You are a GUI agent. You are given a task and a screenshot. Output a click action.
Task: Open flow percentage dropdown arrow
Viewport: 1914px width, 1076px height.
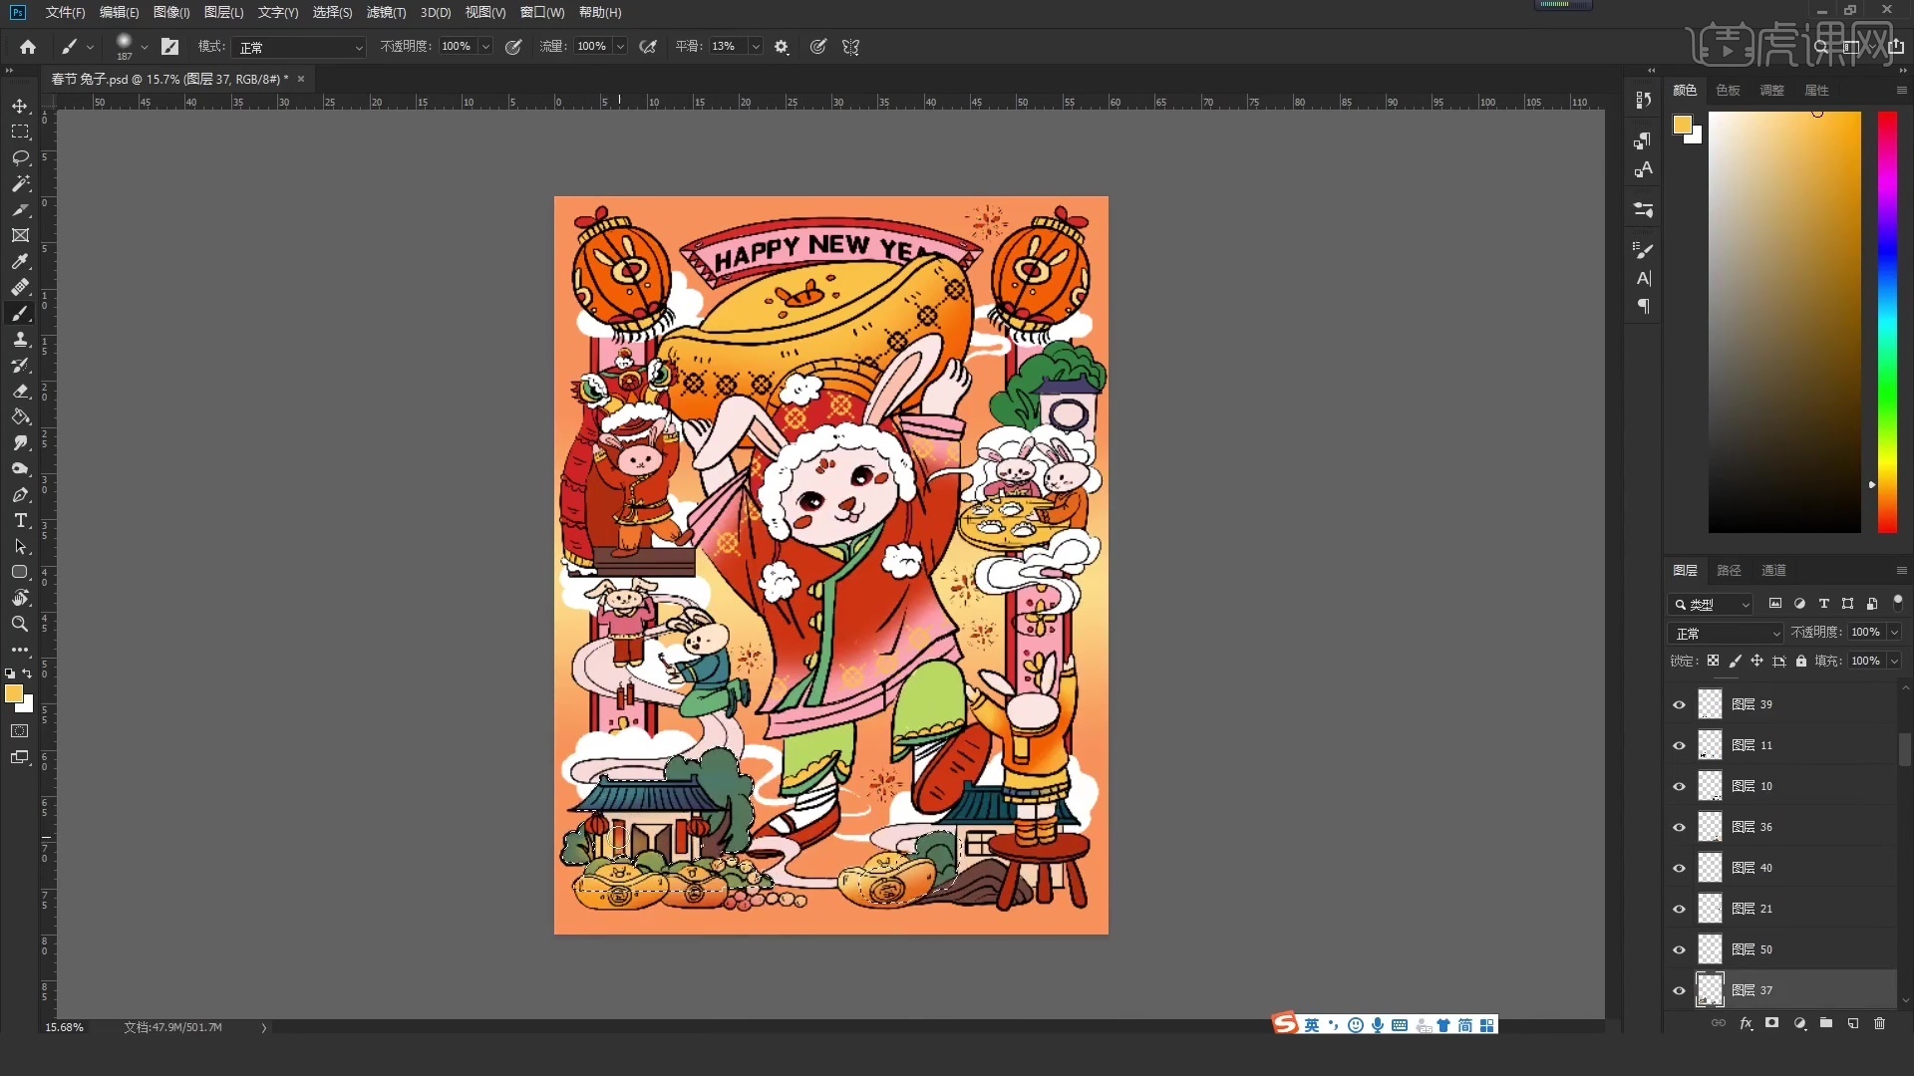pyautogui.click(x=620, y=47)
